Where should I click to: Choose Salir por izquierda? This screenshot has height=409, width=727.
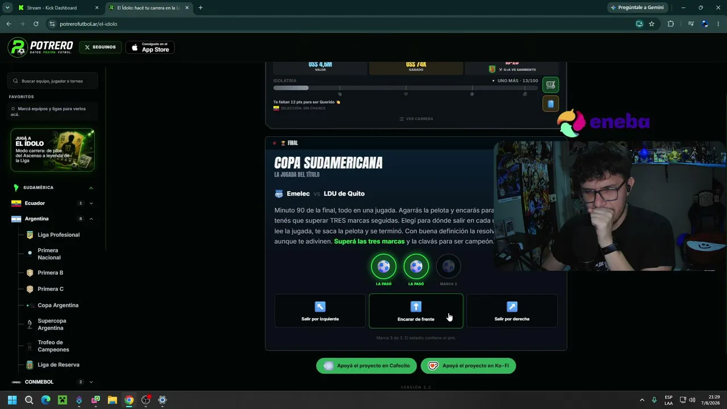(x=320, y=311)
